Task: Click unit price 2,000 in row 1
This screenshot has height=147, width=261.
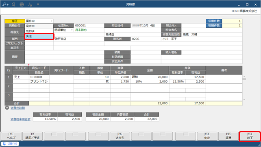Action: coord(120,77)
